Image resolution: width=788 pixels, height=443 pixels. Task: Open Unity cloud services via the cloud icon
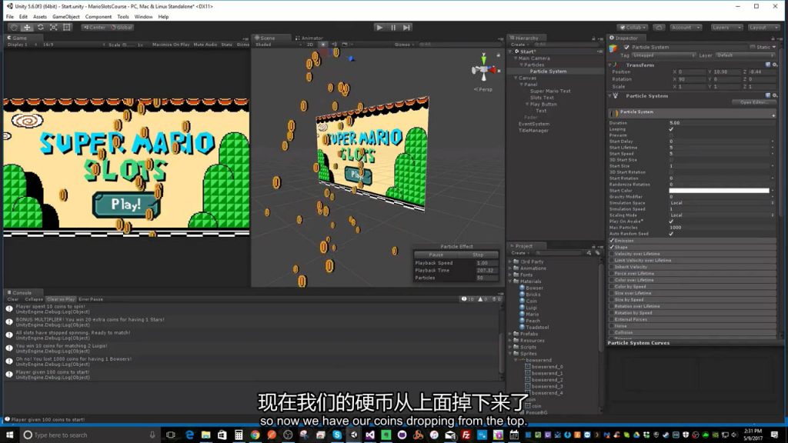[x=659, y=28]
